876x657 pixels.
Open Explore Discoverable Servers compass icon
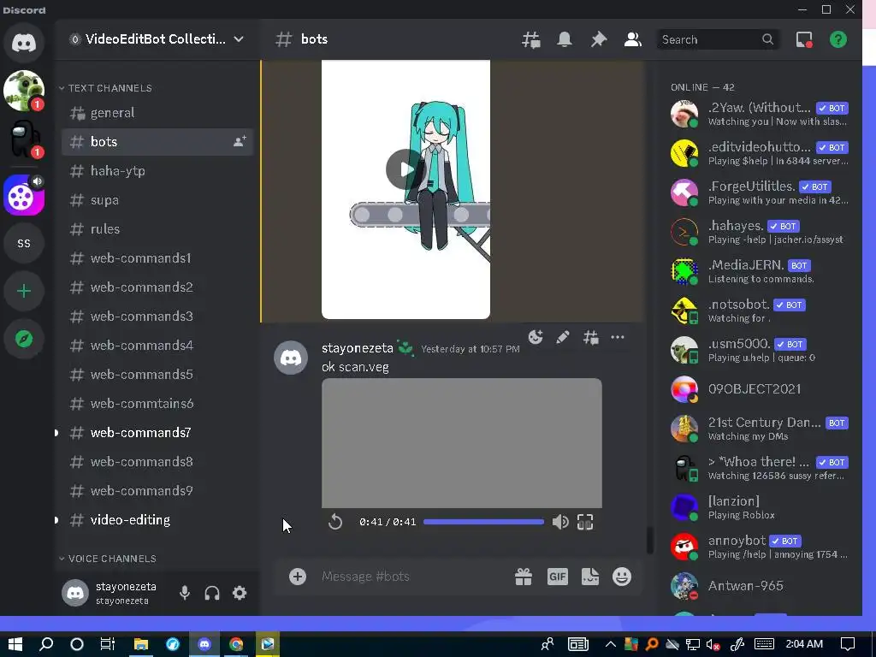(23, 339)
